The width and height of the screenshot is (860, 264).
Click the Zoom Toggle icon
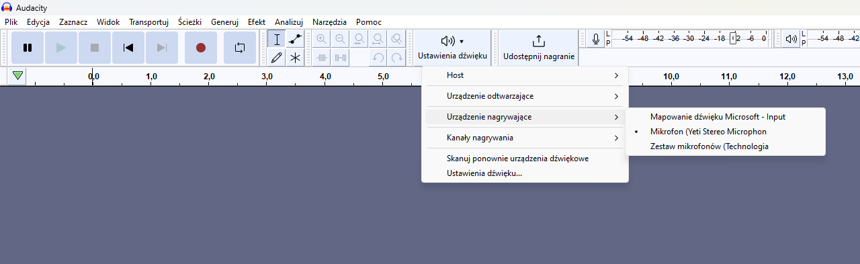click(397, 39)
